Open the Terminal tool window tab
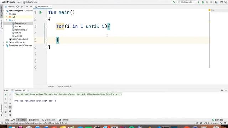The image size is (228, 128). [x=64, y=120]
